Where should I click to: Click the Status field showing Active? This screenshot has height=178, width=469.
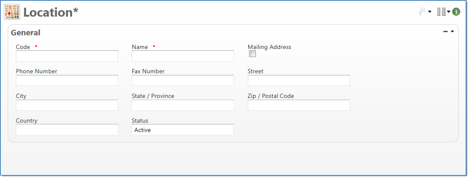[182, 130]
